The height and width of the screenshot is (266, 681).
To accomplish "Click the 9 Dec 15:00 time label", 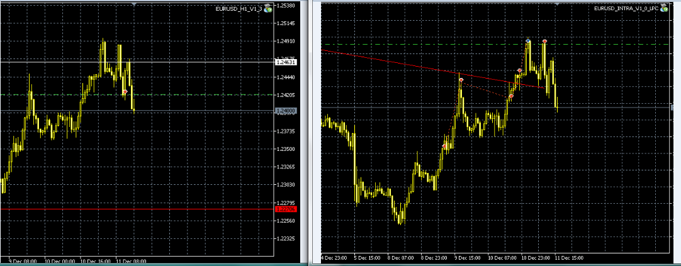I will 468,258.
